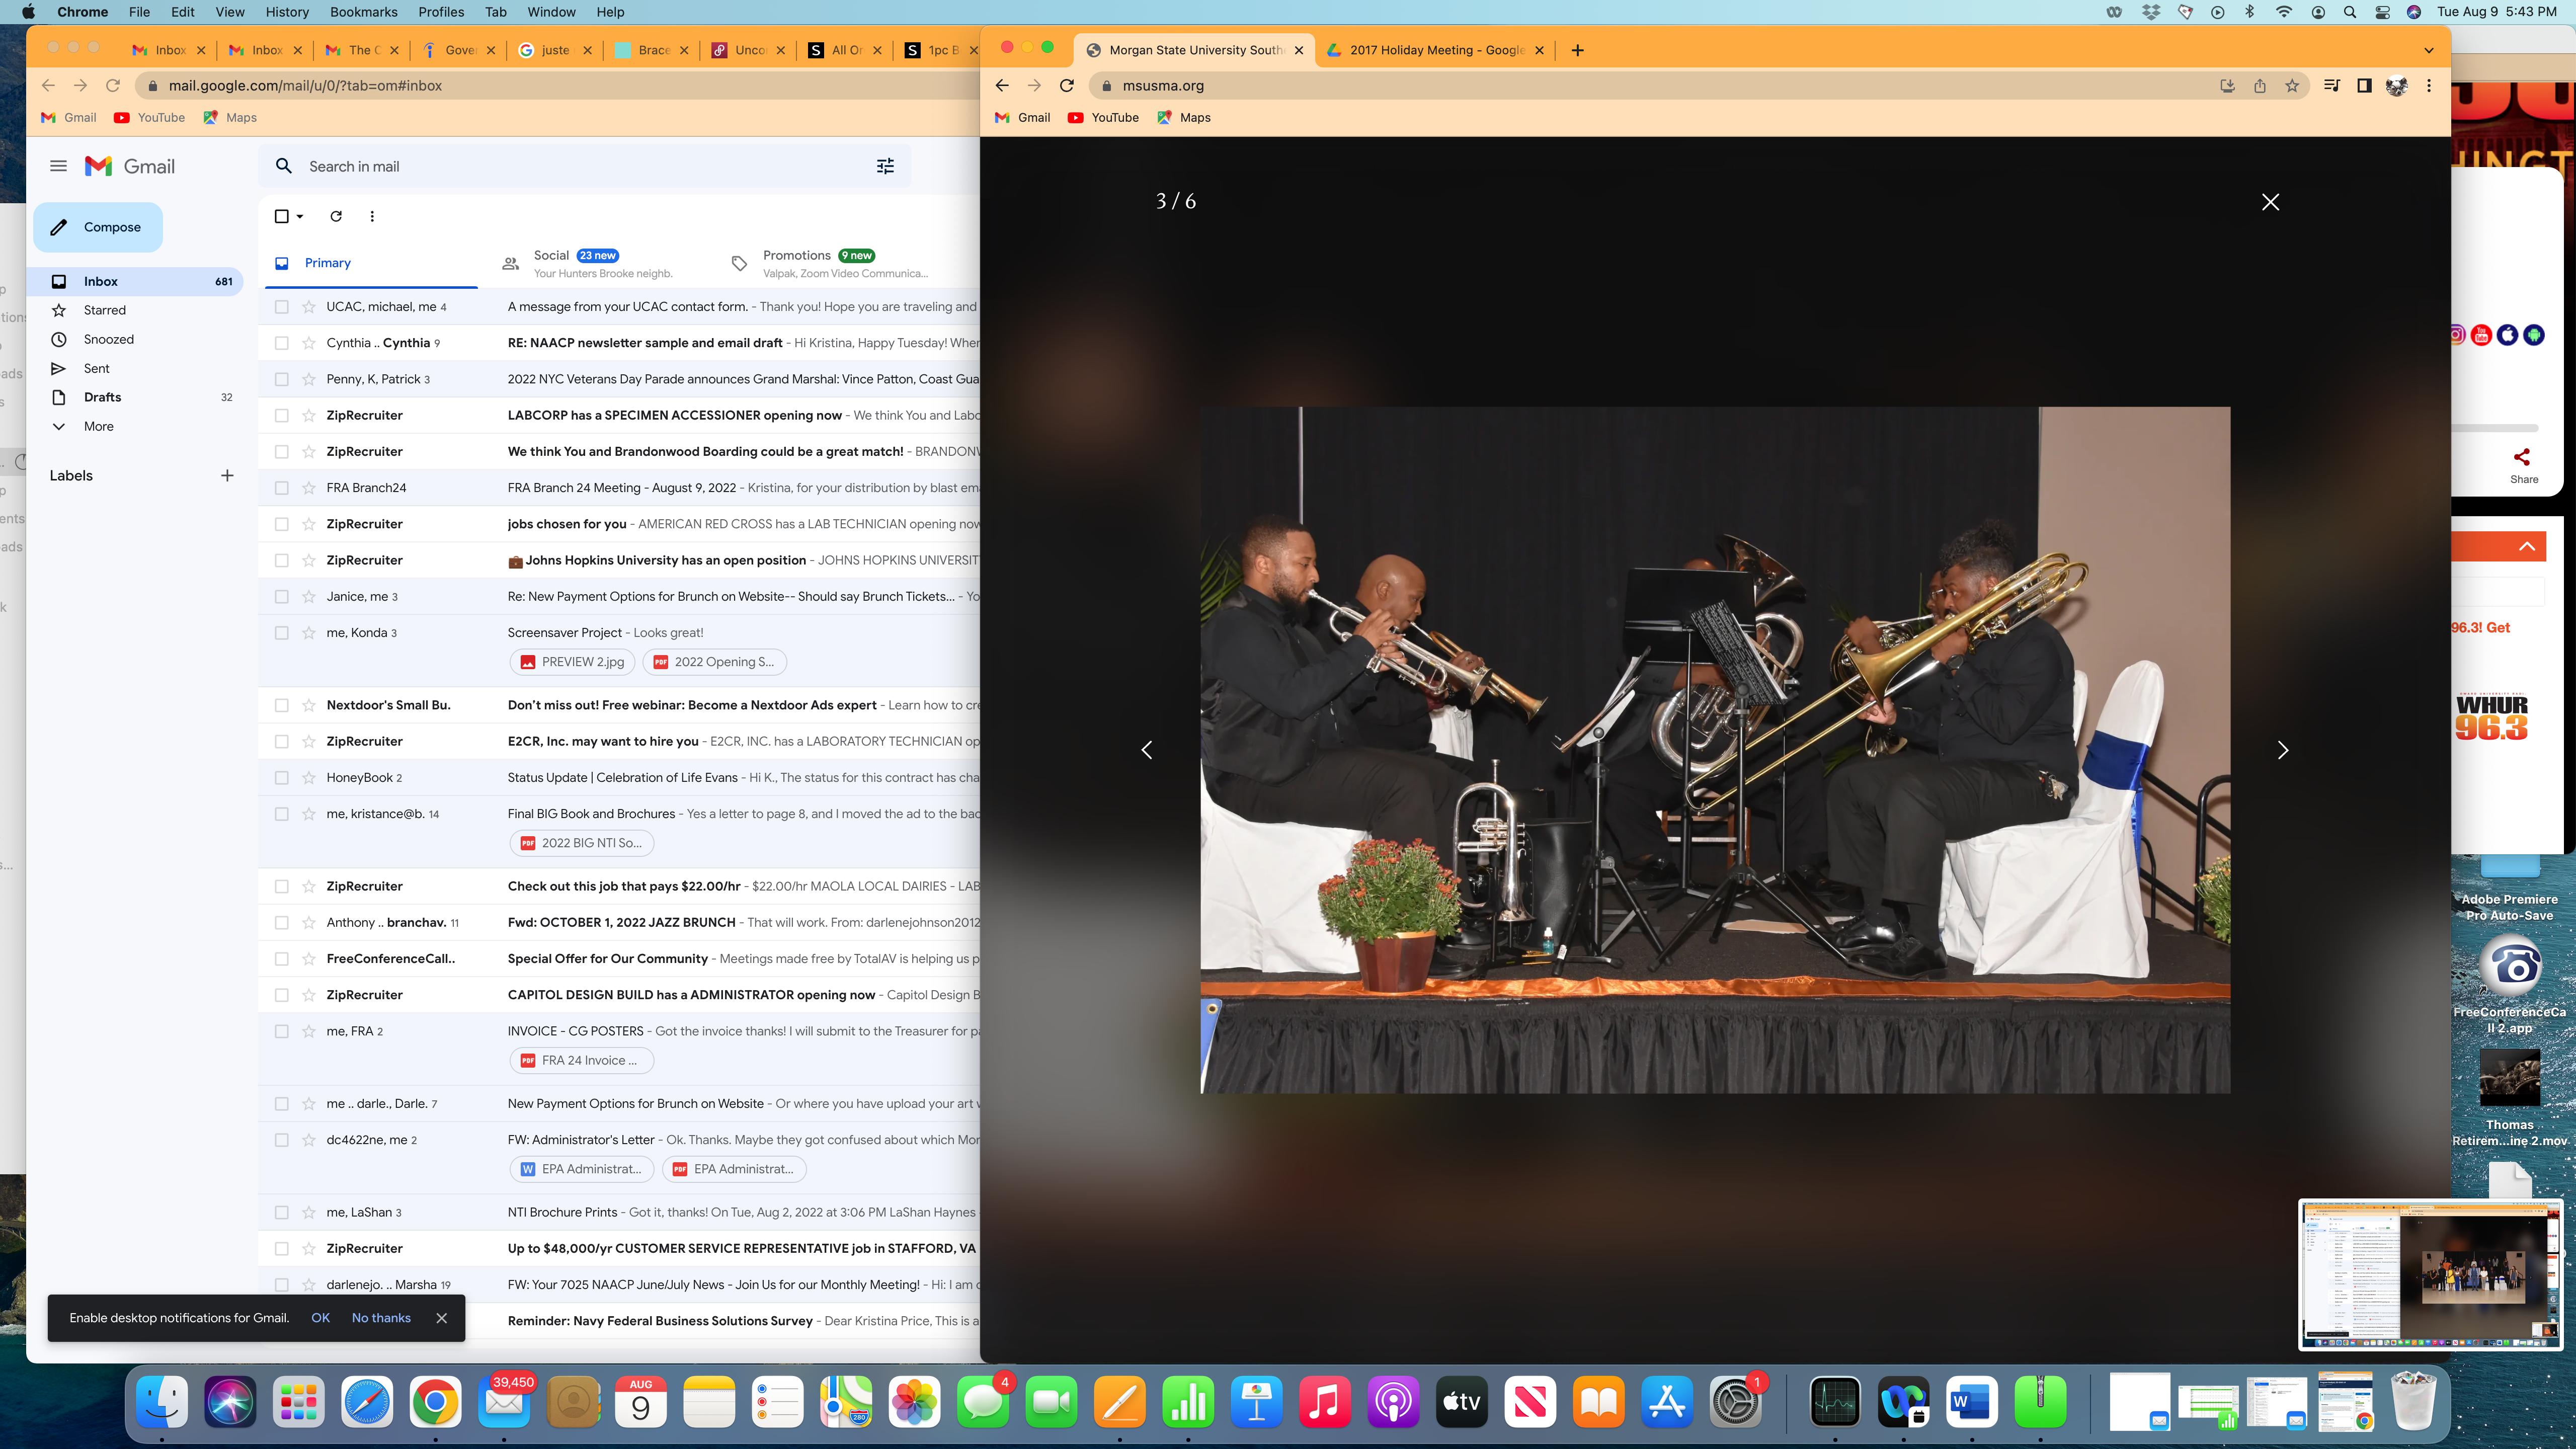The image size is (2576, 1449).
Task: Go to next photo in gallery
Action: [2282, 750]
